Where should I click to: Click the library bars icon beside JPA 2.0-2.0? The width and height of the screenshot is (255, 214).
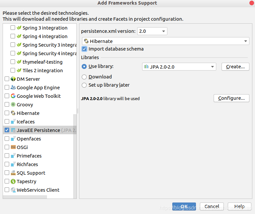[146, 67]
